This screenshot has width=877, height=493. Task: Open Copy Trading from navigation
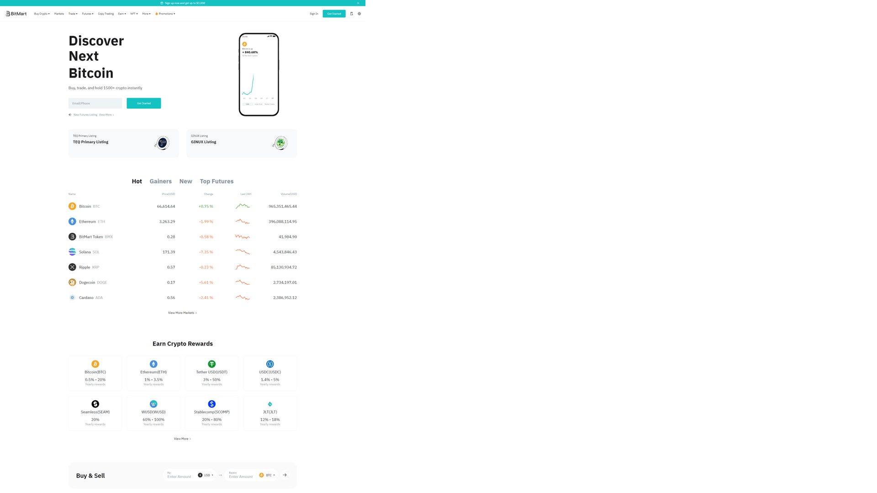coord(106,14)
